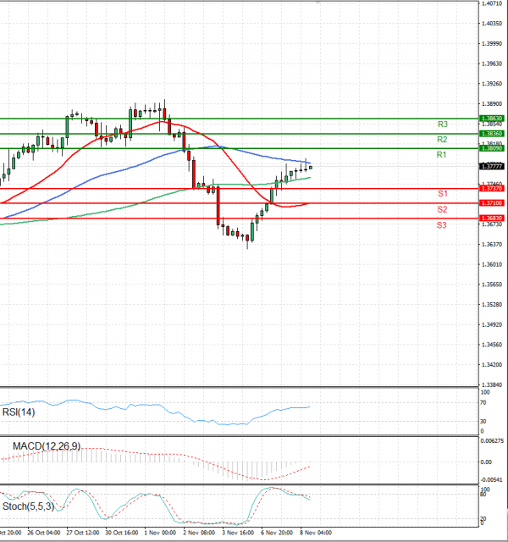Viewport: 508px width, 542px height.
Task: Click the 8 Nov 04:00 time label
Action: click(x=316, y=533)
